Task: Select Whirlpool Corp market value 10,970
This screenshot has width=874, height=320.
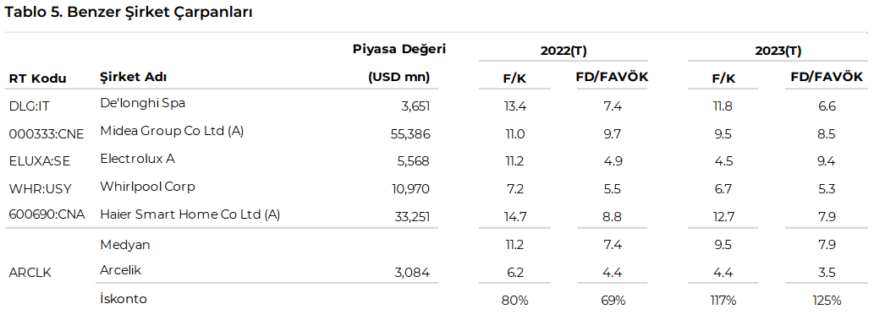Action: click(411, 189)
